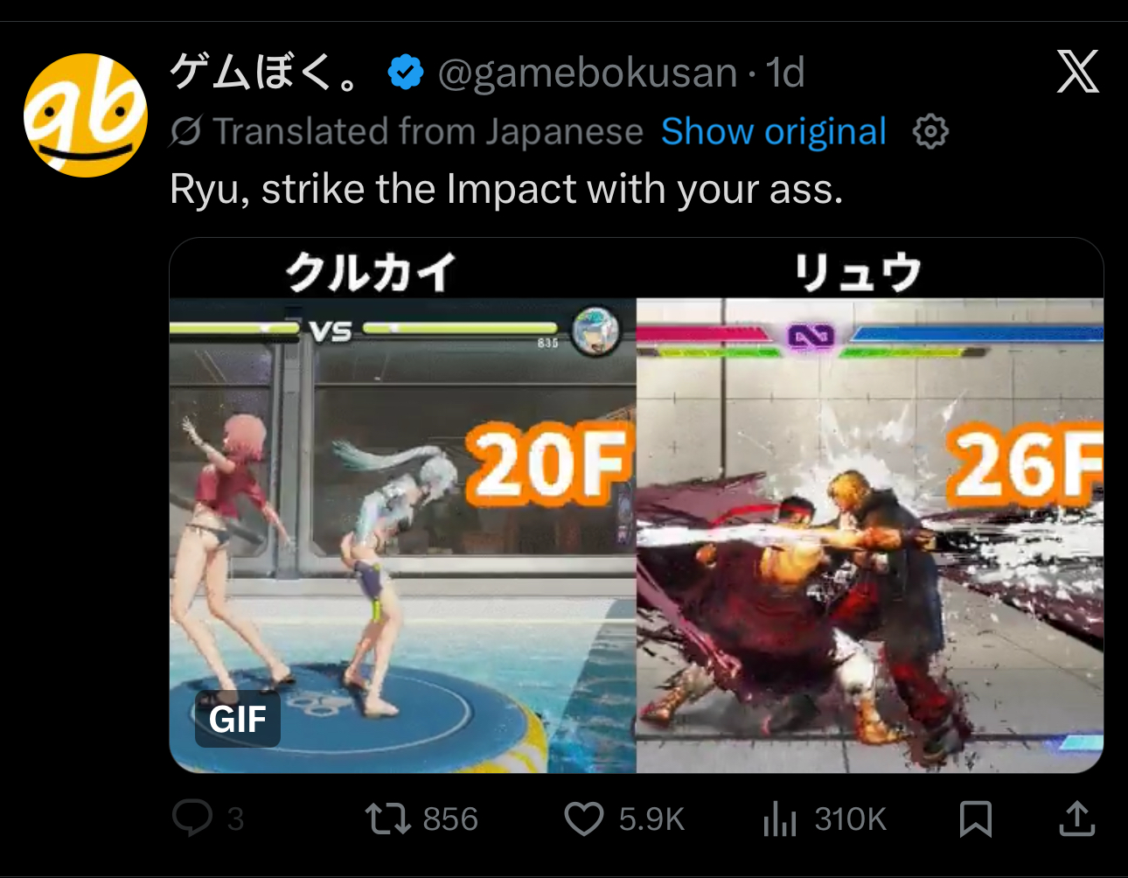This screenshot has height=878, width=1128.
Task: View analytics via the bar chart icon
Action: coord(779,819)
